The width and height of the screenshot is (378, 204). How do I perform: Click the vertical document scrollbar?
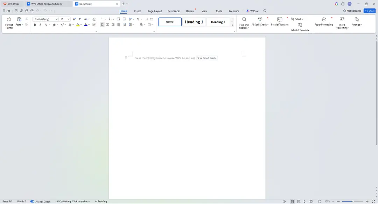coord(376,93)
